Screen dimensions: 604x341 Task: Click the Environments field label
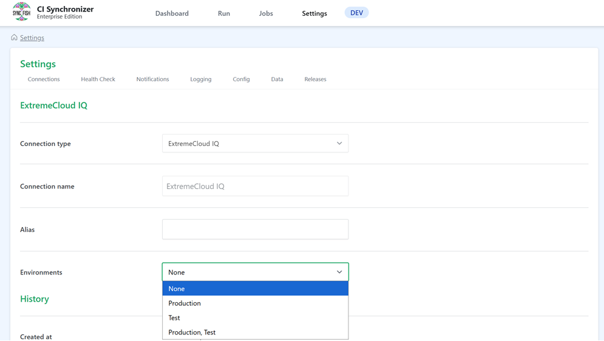click(41, 272)
